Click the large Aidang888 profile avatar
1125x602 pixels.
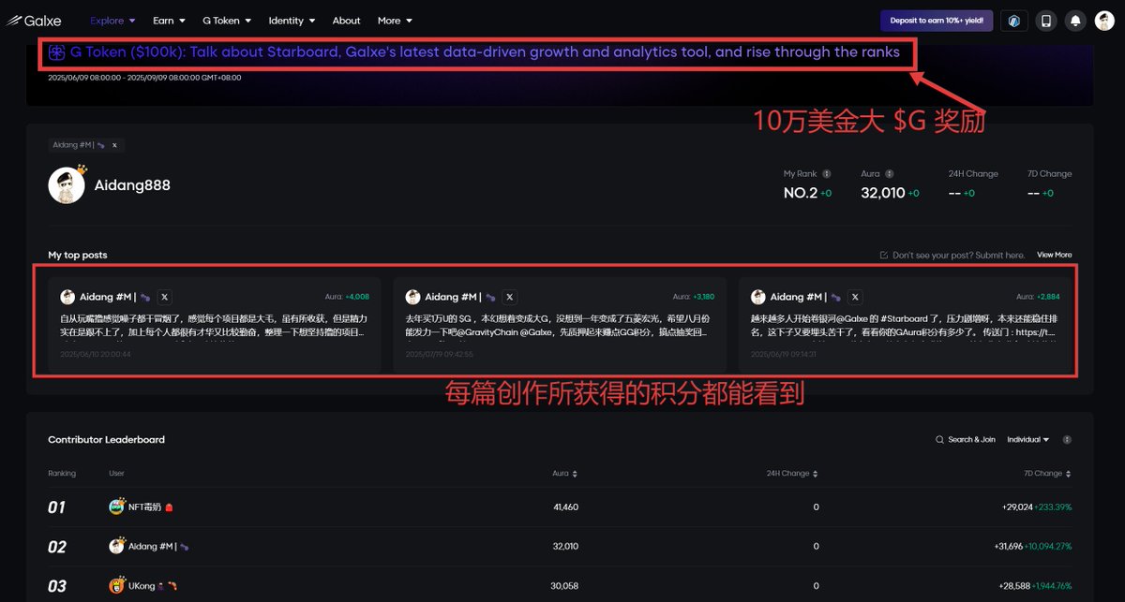click(x=67, y=185)
